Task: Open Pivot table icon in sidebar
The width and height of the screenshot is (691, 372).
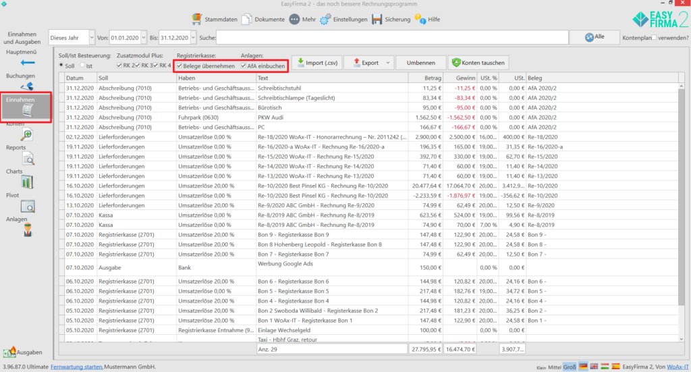Action: pos(28,207)
